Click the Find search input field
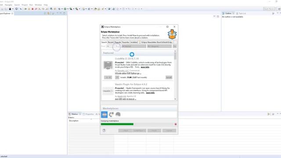Viewport: 281px width, 158px height. (x=113, y=47)
